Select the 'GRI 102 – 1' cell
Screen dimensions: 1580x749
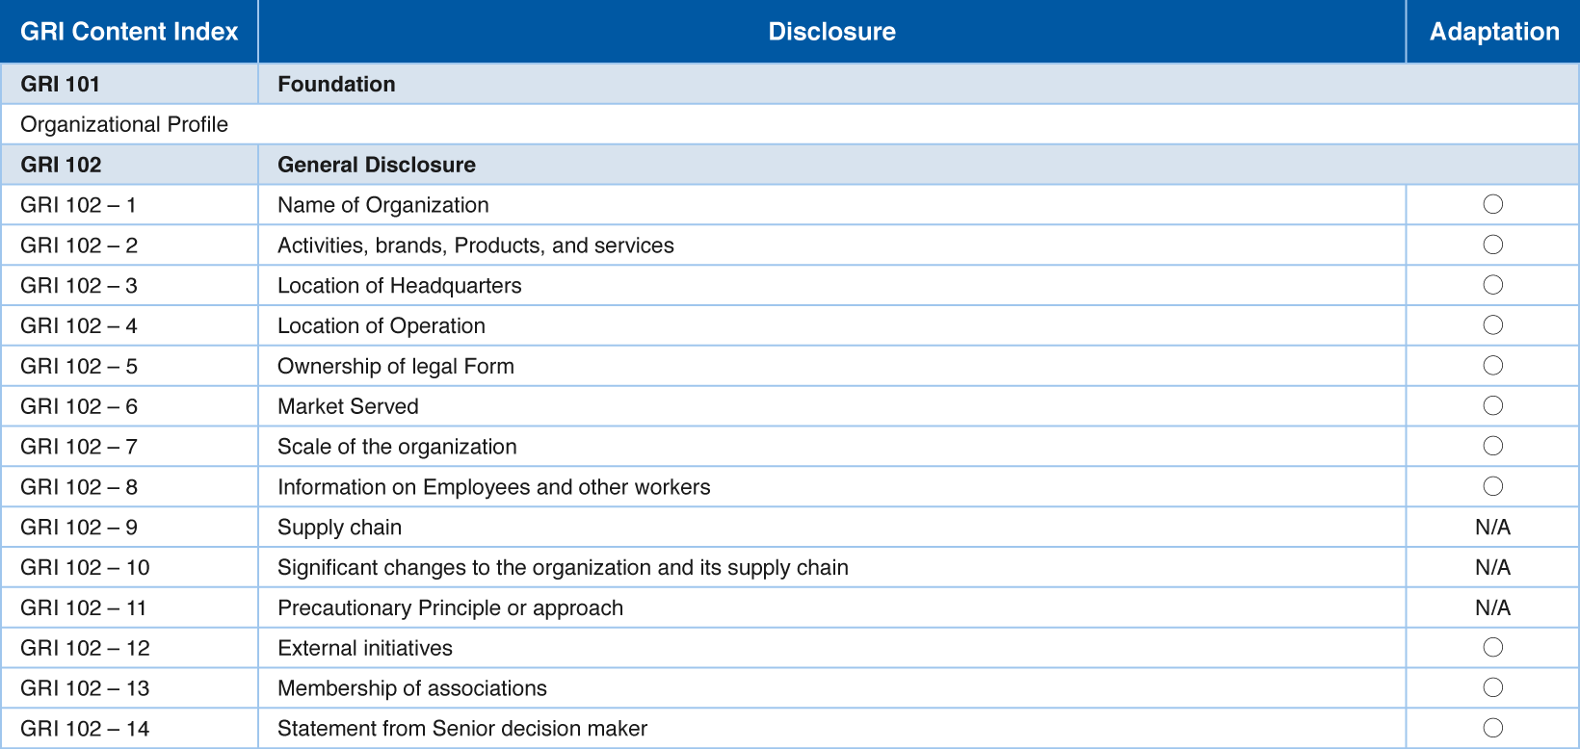[x=129, y=205]
